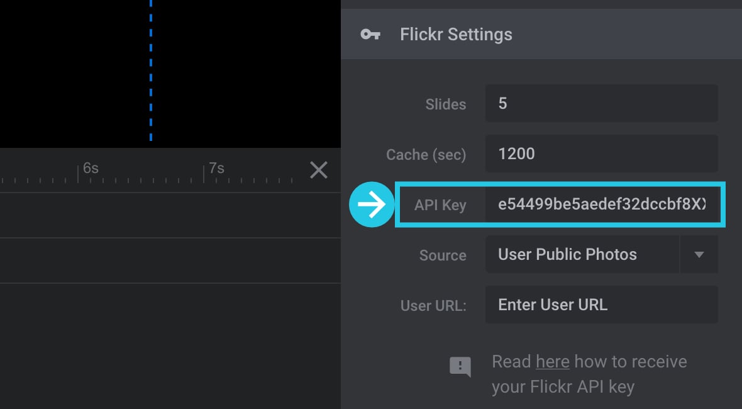Click the info speech bubble icon
The height and width of the screenshot is (409, 742).
pos(460,366)
